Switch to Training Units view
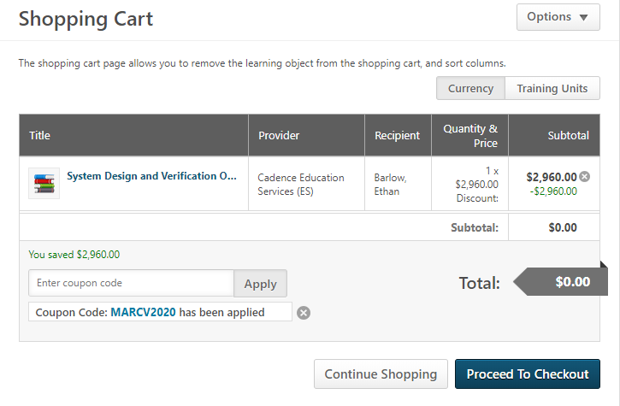The width and height of the screenshot is (620, 406). click(x=552, y=88)
